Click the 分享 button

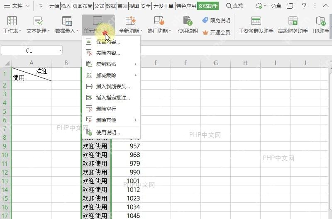[276, 6]
